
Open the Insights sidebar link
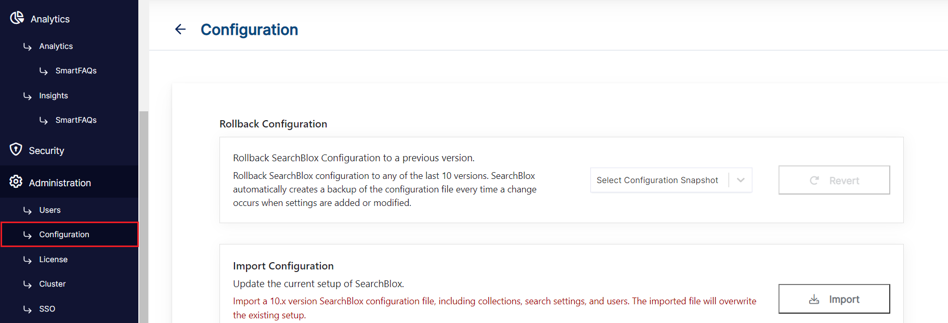pos(53,96)
